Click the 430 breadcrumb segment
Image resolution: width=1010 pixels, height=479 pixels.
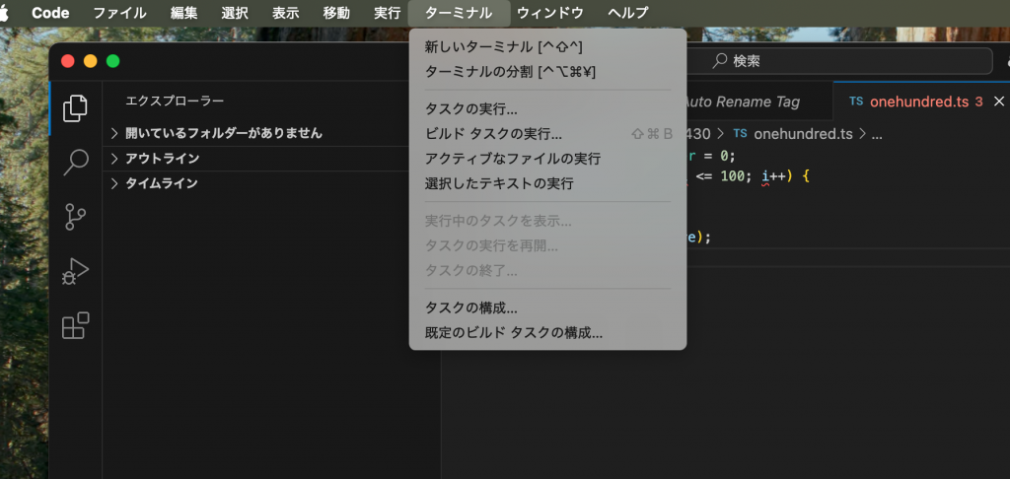click(697, 134)
